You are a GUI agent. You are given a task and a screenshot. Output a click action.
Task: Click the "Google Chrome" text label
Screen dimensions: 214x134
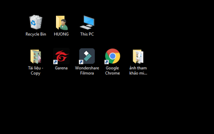tap(112, 70)
